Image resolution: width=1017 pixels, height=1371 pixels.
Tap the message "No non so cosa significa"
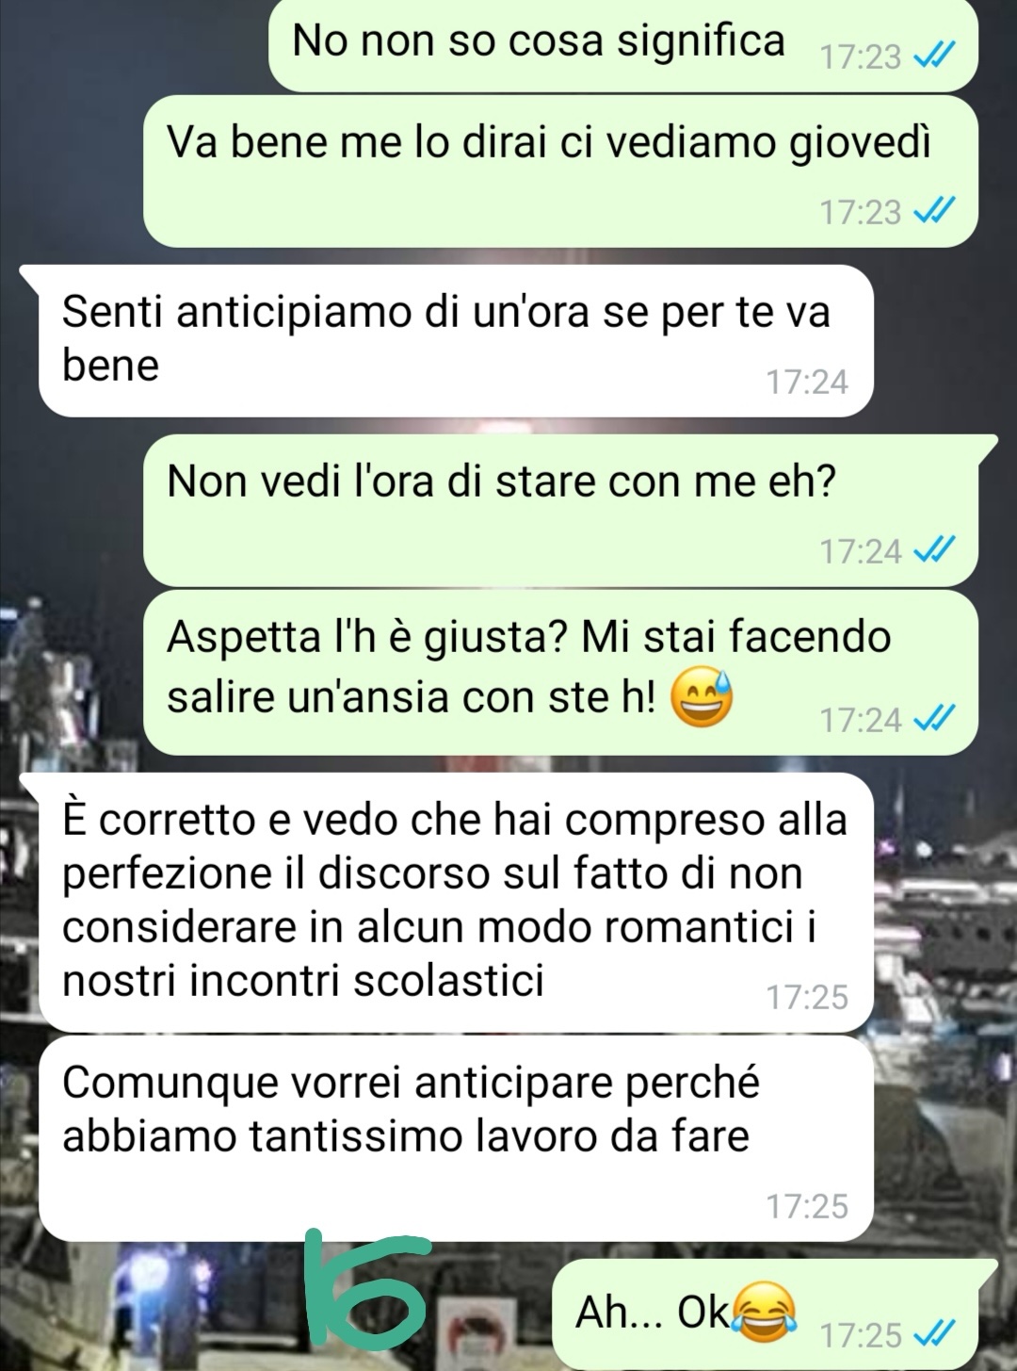tap(623, 44)
